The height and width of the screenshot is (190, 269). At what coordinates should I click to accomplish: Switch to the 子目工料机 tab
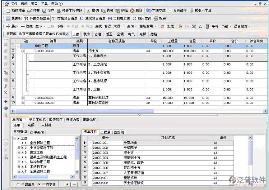tap(38, 120)
